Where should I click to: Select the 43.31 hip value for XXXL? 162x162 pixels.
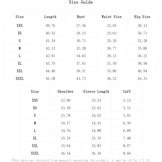pyautogui.click(x=142, y=79)
